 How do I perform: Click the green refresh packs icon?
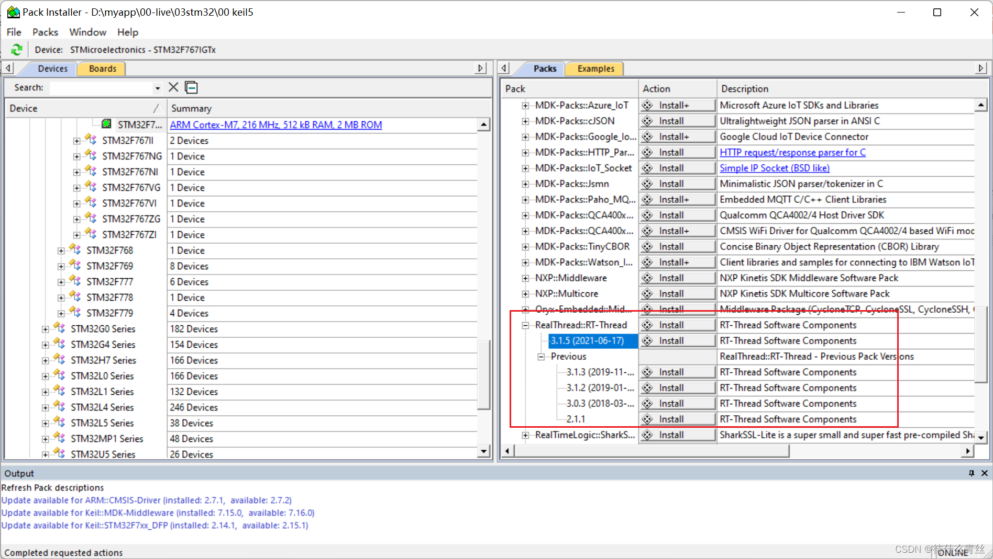pyautogui.click(x=17, y=50)
